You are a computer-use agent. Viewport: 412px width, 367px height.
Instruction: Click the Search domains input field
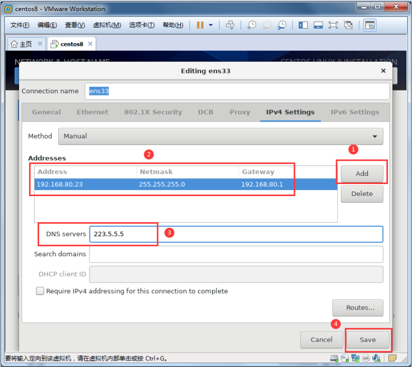tap(236, 254)
